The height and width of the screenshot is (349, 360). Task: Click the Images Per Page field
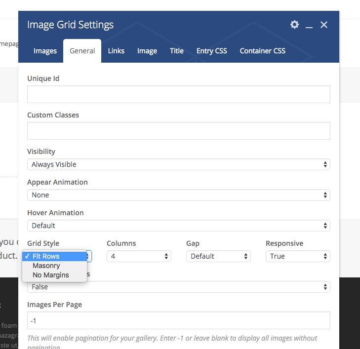pos(179,320)
